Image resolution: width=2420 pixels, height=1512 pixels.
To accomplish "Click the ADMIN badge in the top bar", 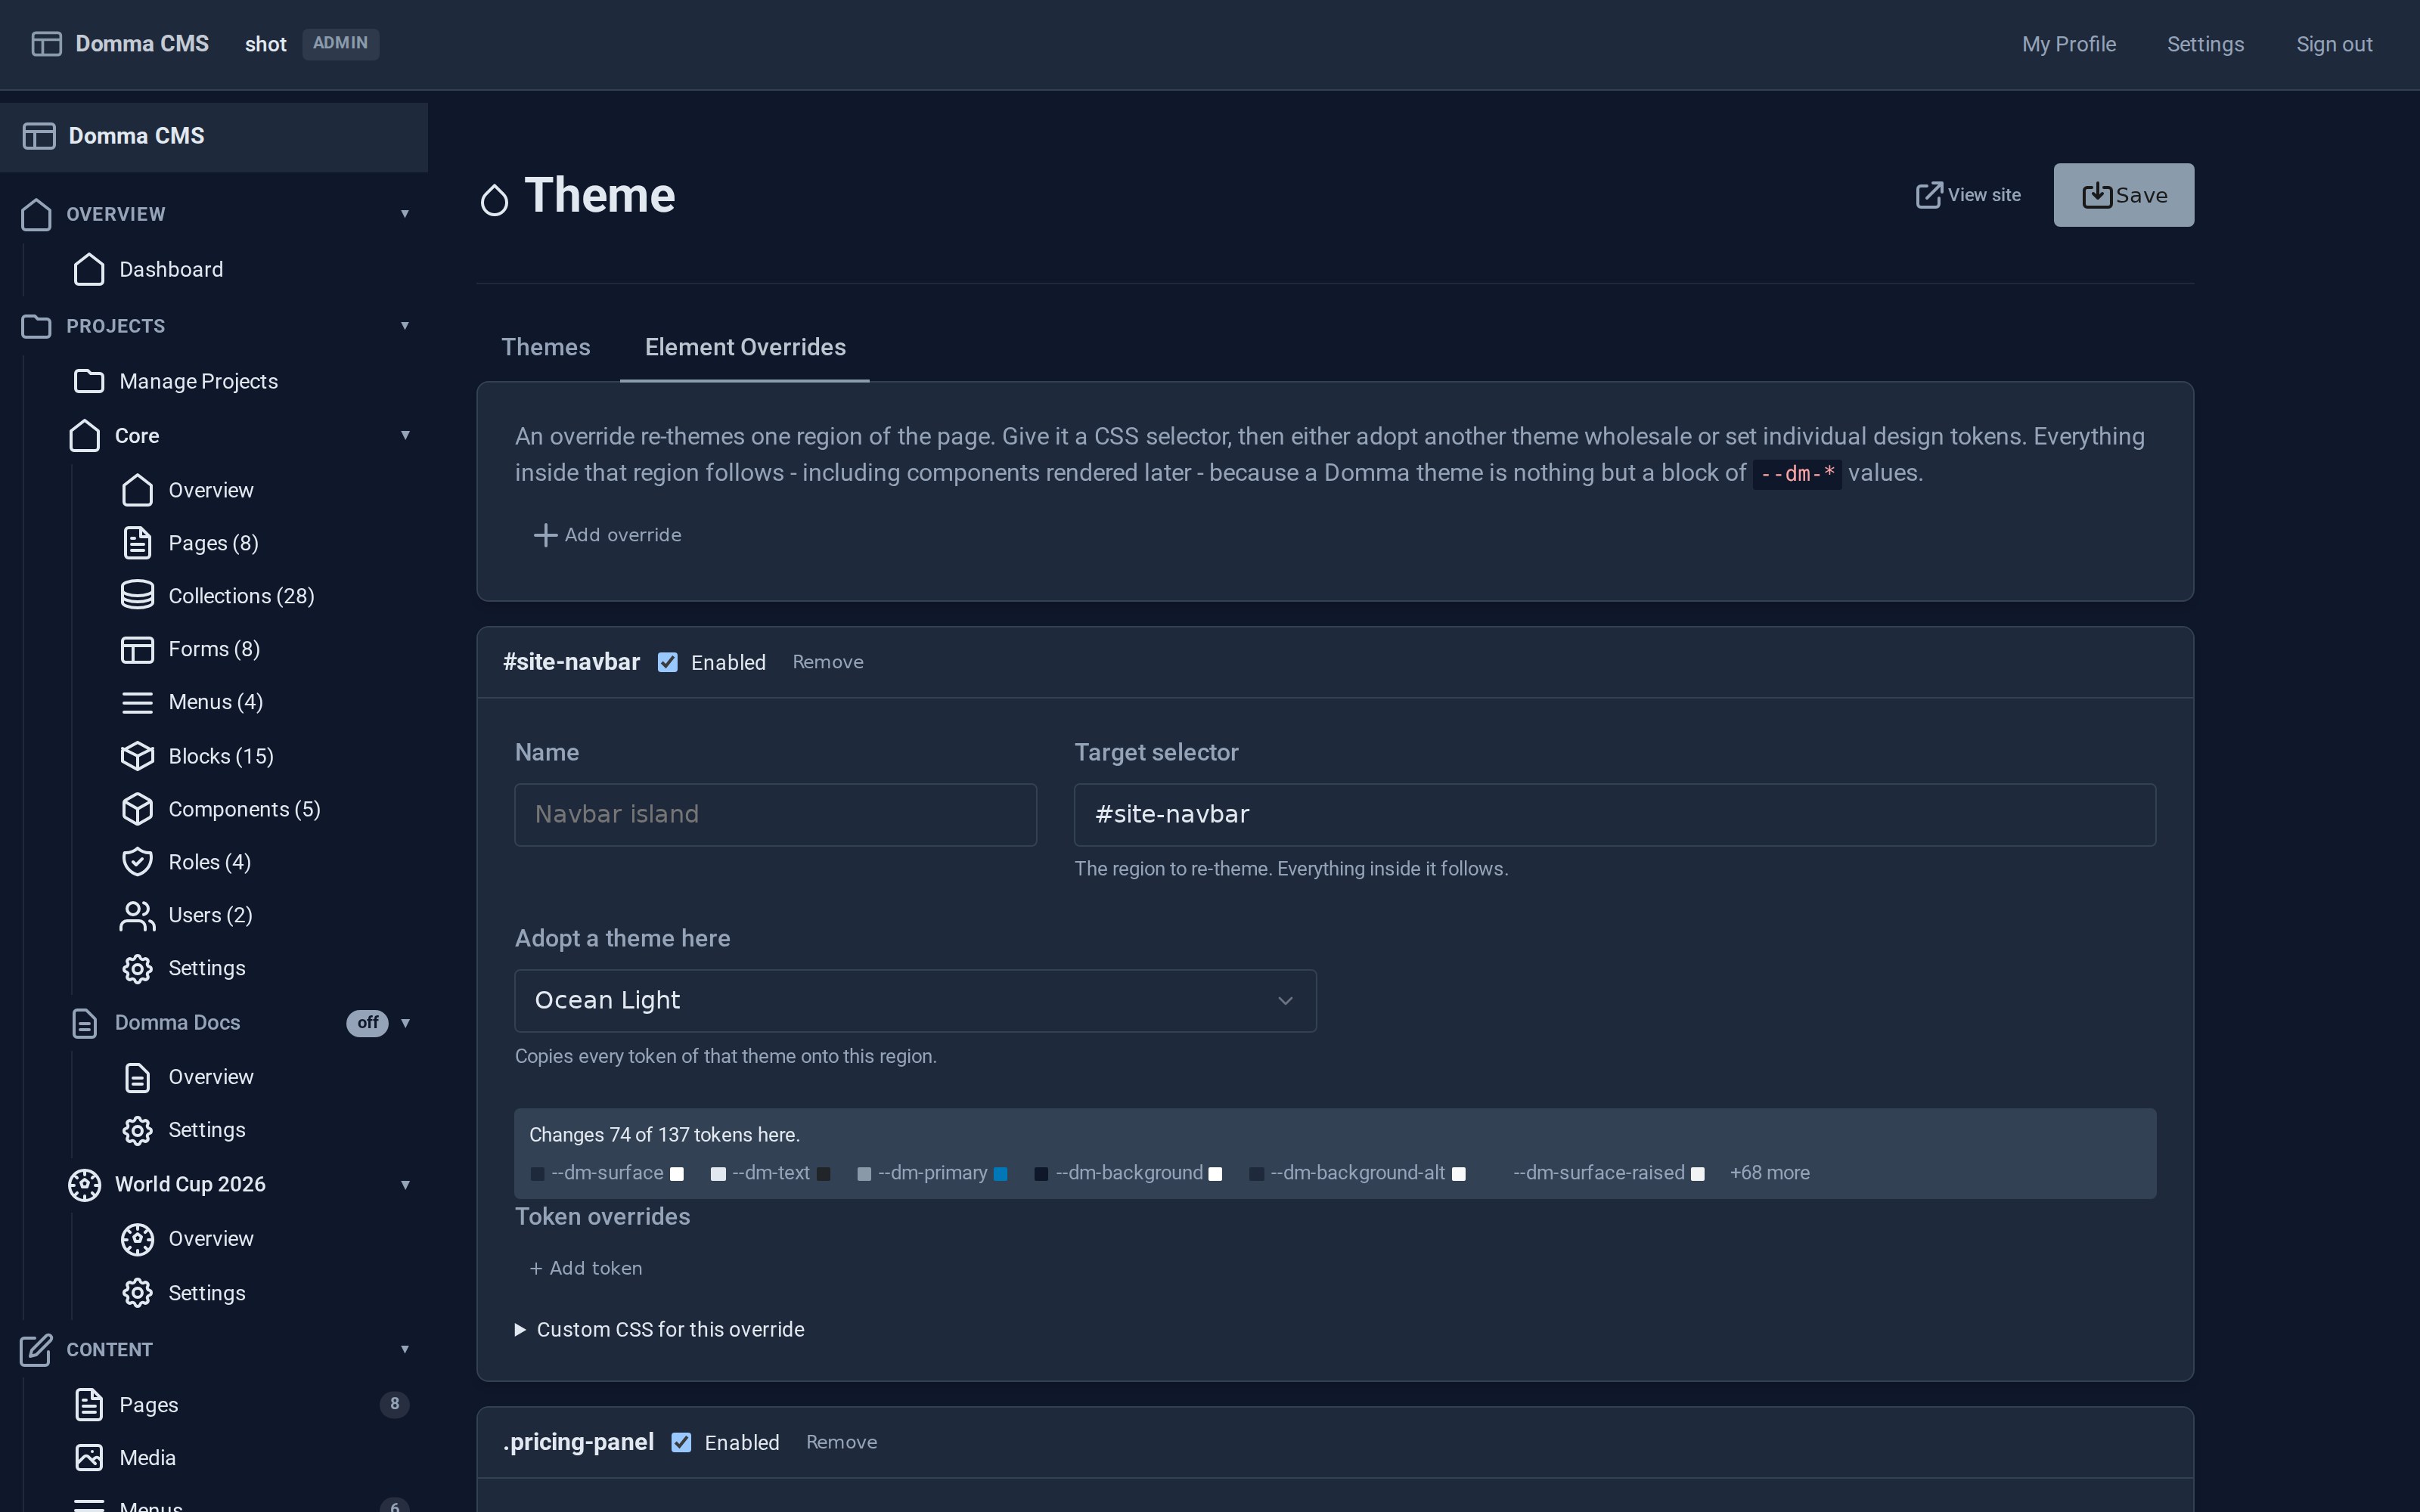I will click(x=340, y=43).
